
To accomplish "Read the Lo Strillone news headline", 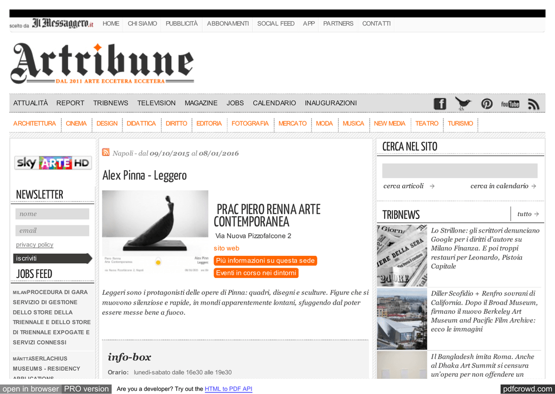I will 485,248.
